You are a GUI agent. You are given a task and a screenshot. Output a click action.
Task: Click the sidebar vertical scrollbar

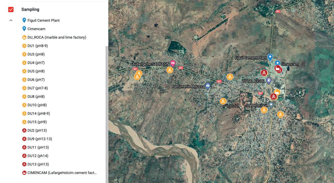tap(107, 115)
